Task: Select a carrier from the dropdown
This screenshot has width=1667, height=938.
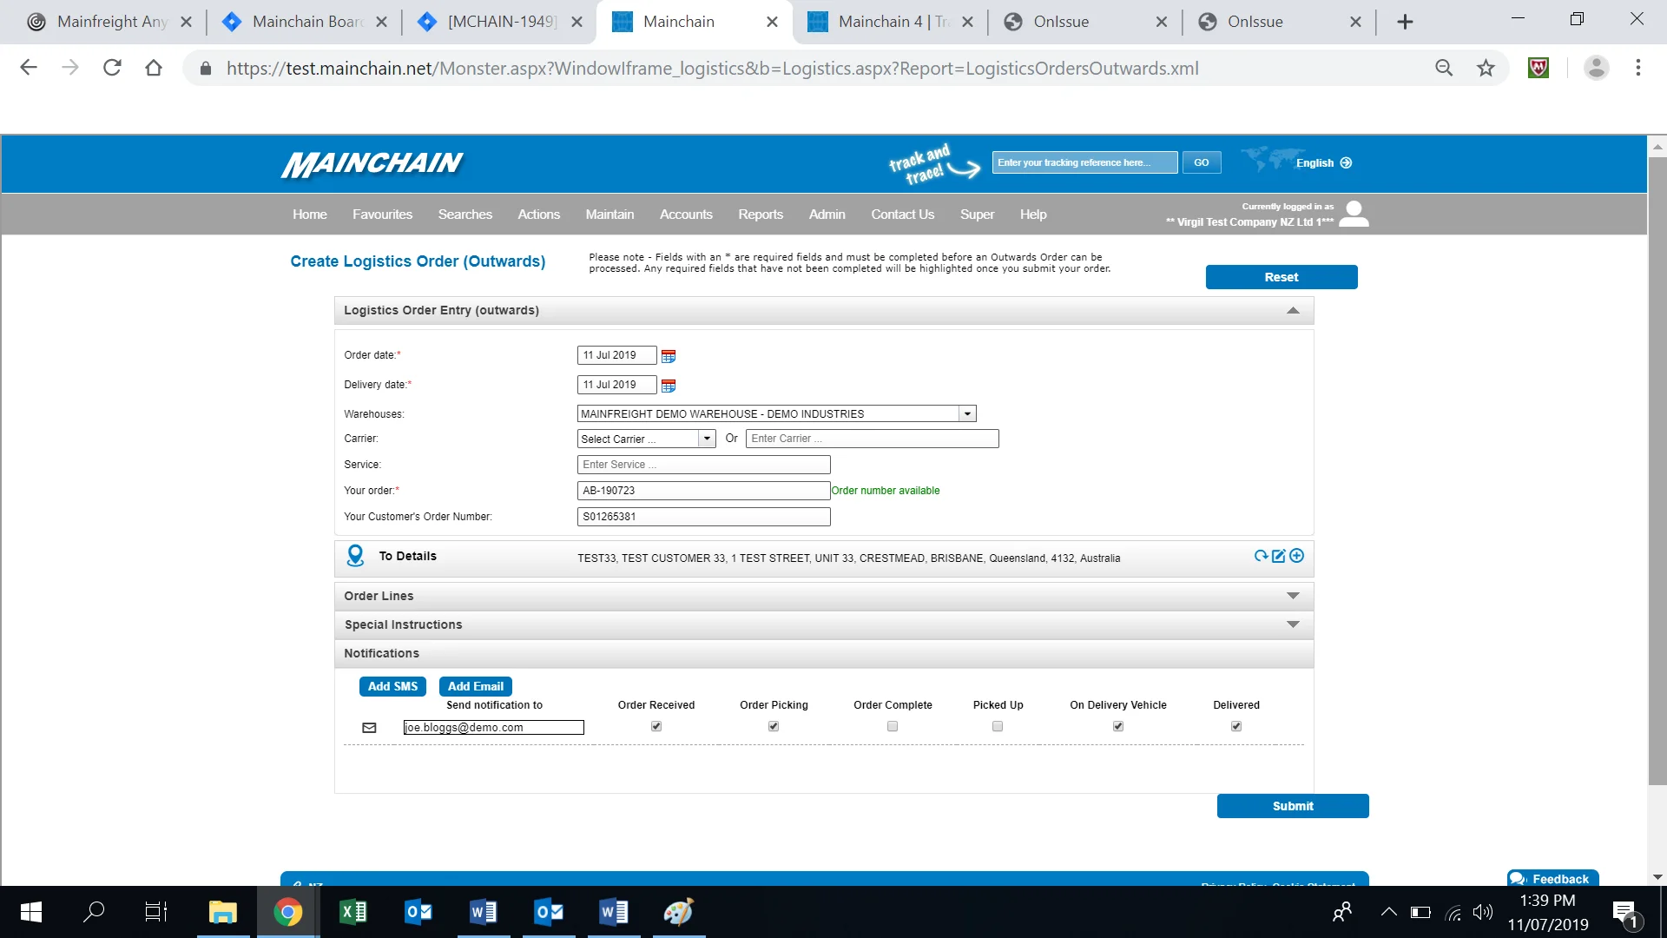Action: click(646, 439)
